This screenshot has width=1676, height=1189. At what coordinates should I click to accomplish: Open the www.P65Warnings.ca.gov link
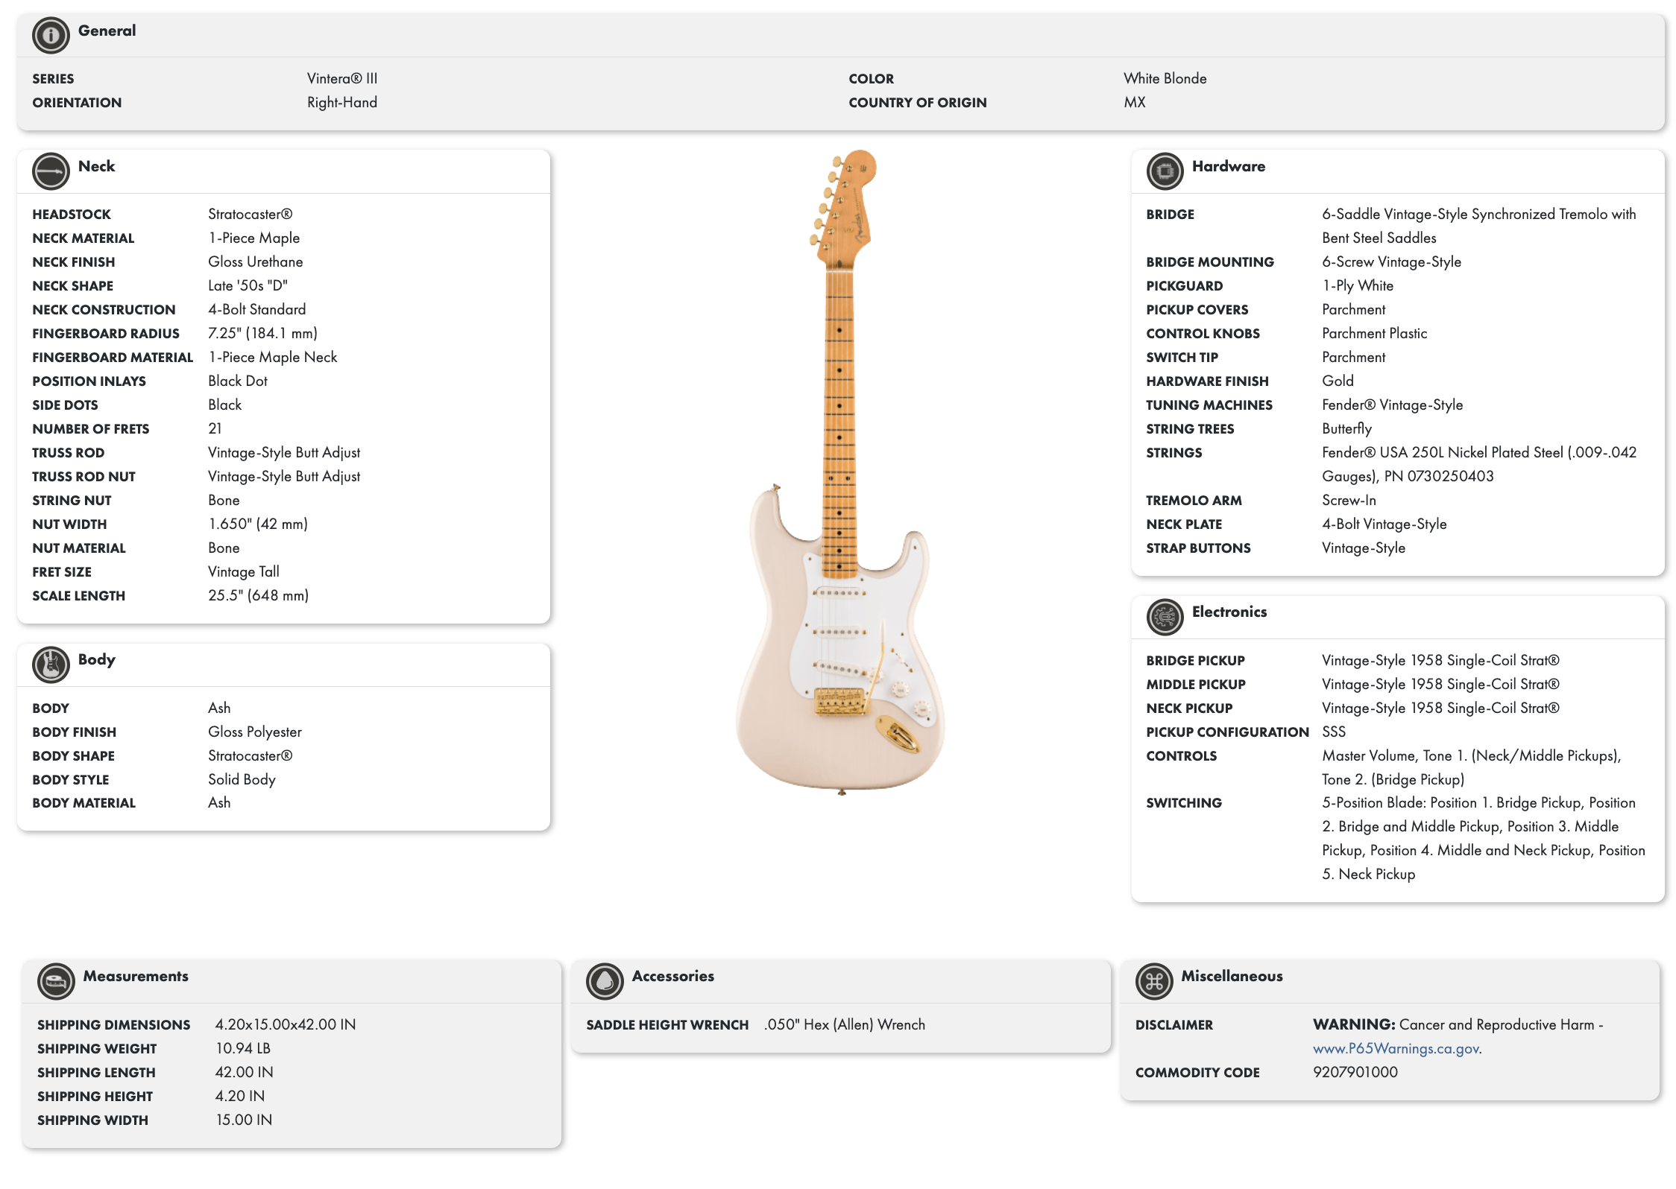click(1396, 1048)
